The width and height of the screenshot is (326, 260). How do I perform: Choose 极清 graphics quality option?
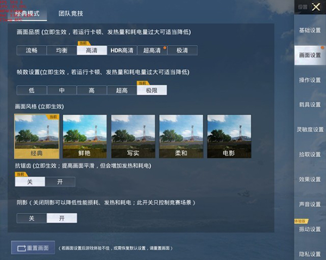pyautogui.click(x=182, y=50)
